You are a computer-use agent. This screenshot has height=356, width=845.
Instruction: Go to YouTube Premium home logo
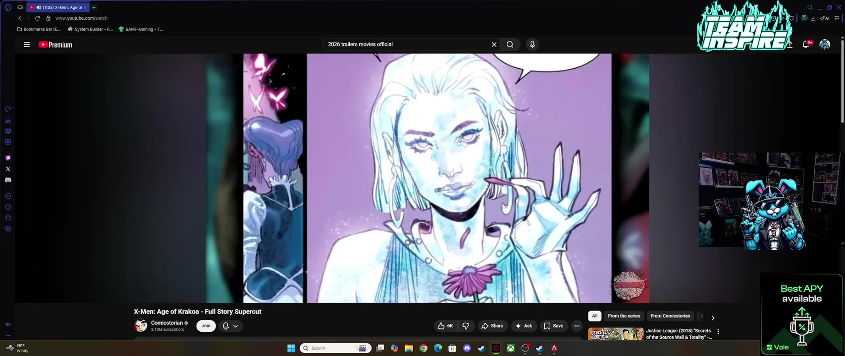pyautogui.click(x=55, y=44)
